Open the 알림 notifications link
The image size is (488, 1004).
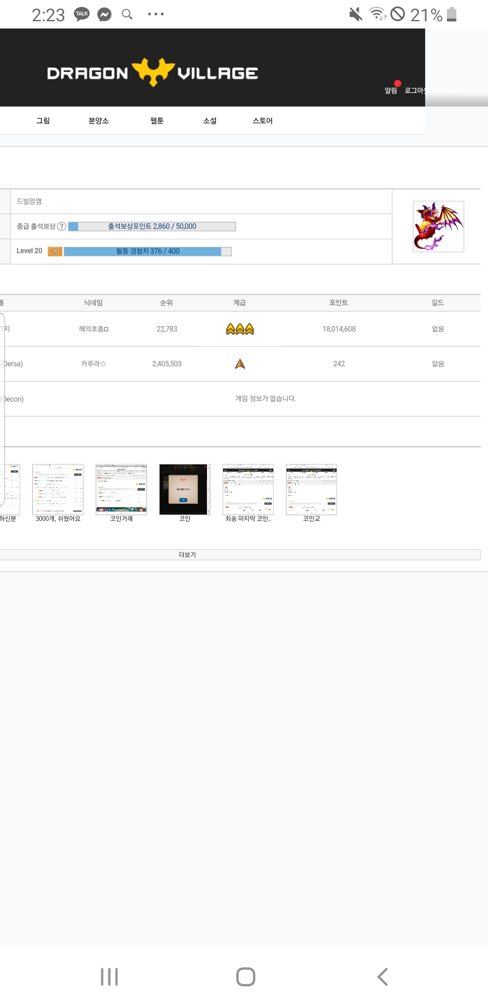click(391, 90)
